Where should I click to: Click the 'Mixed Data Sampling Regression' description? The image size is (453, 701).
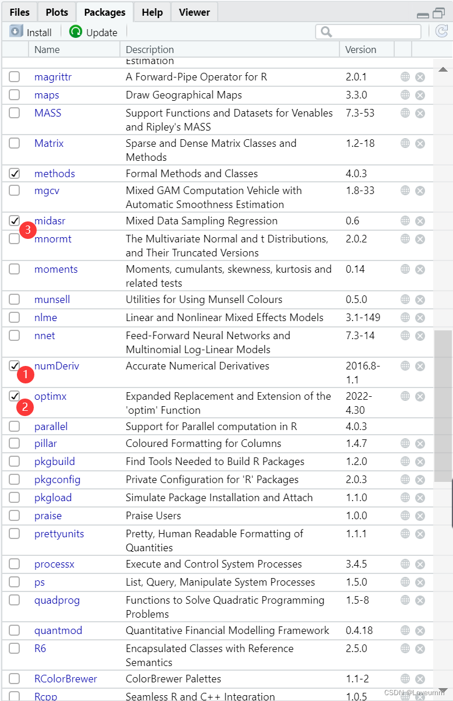201,221
